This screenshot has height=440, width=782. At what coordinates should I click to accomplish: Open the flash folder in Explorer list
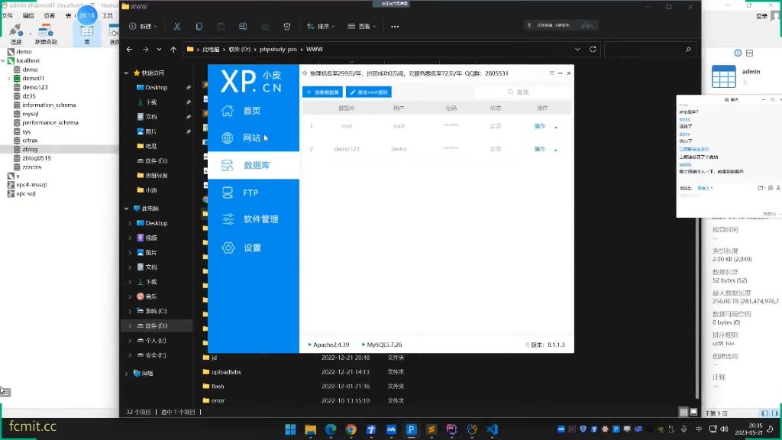tap(218, 386)
